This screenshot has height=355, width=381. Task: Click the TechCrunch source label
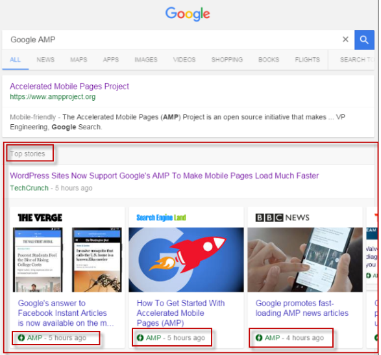(29, 188)
